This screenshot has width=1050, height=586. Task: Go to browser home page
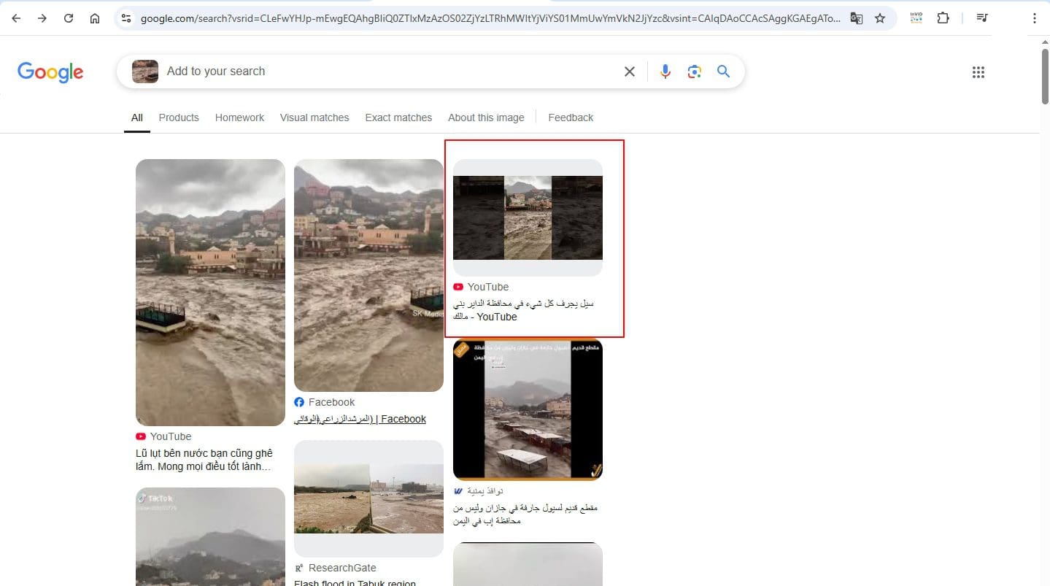[x=95, y=18]
